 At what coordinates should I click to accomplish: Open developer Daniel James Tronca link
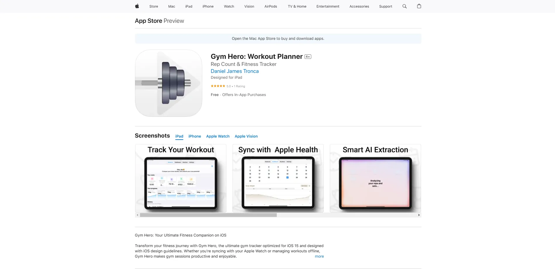(235, 71)
